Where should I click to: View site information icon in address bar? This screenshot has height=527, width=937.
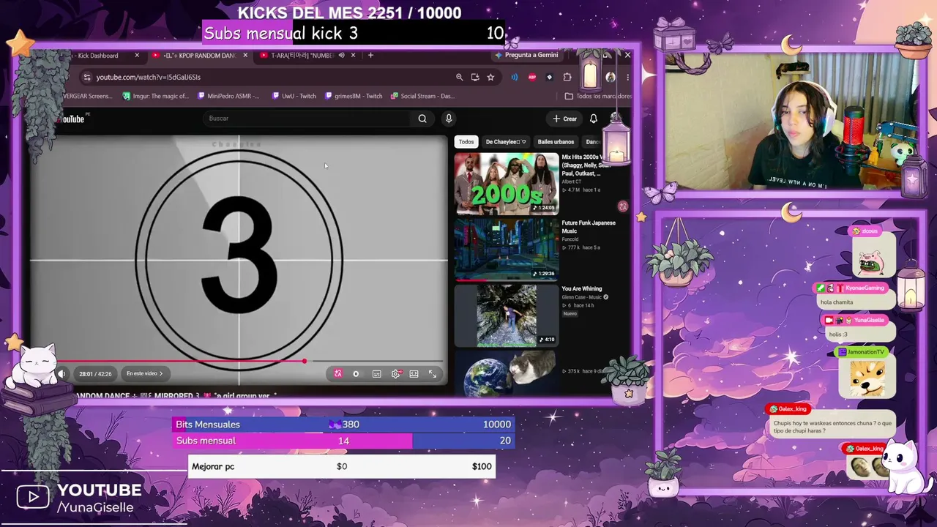click(x=87, y=77)
